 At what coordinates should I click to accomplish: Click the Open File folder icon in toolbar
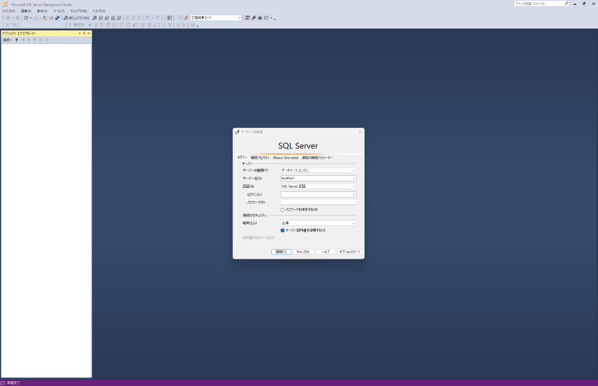tap(45, 17)
